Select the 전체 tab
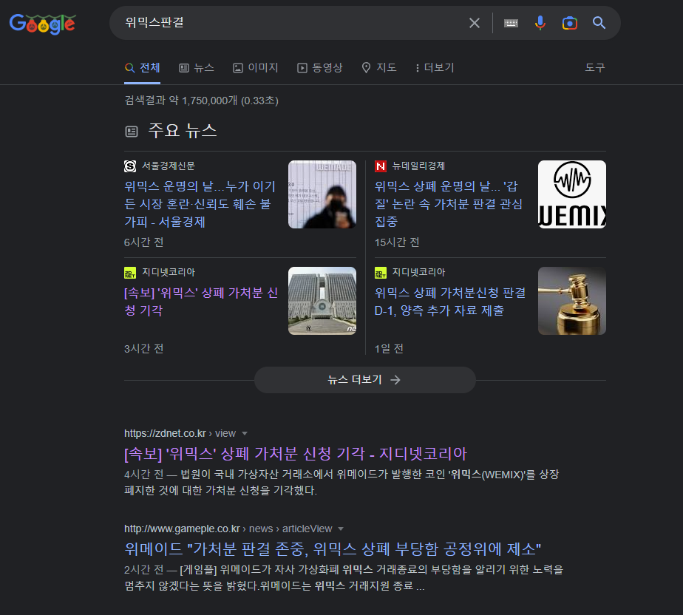 coord(143,68)
